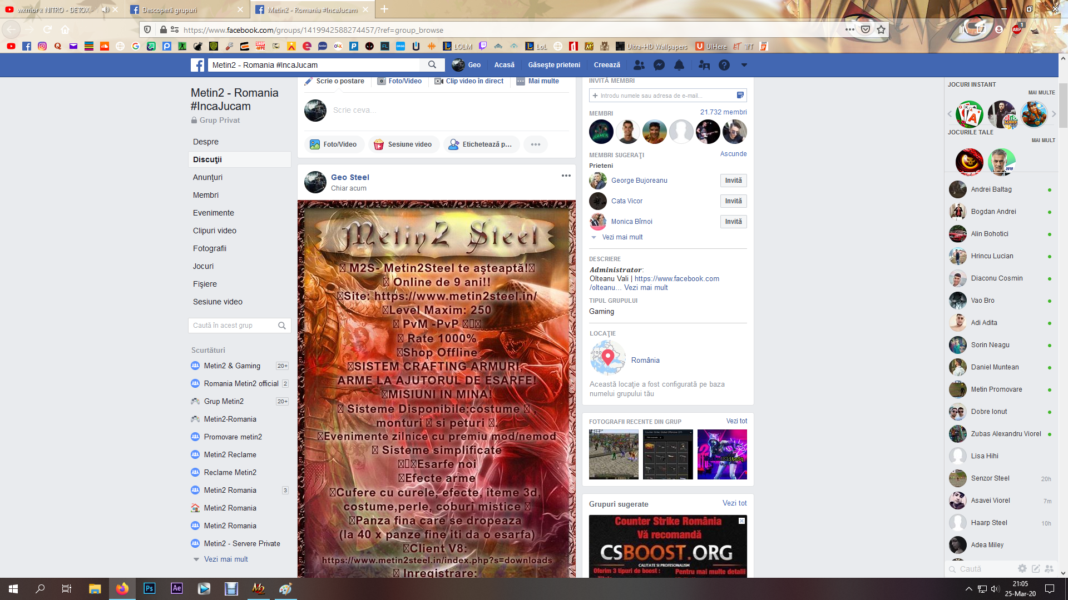
Task: Invite George Bujoreanu to the group
Action: click(x=733, y=181)
